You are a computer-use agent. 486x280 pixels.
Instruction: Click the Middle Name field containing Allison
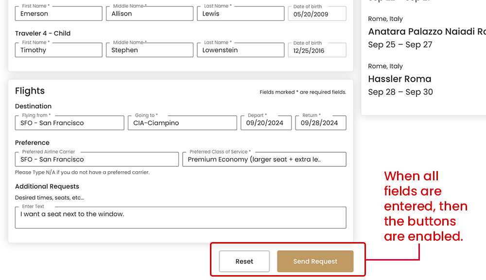pyautogui.click(x=149, y=14)
